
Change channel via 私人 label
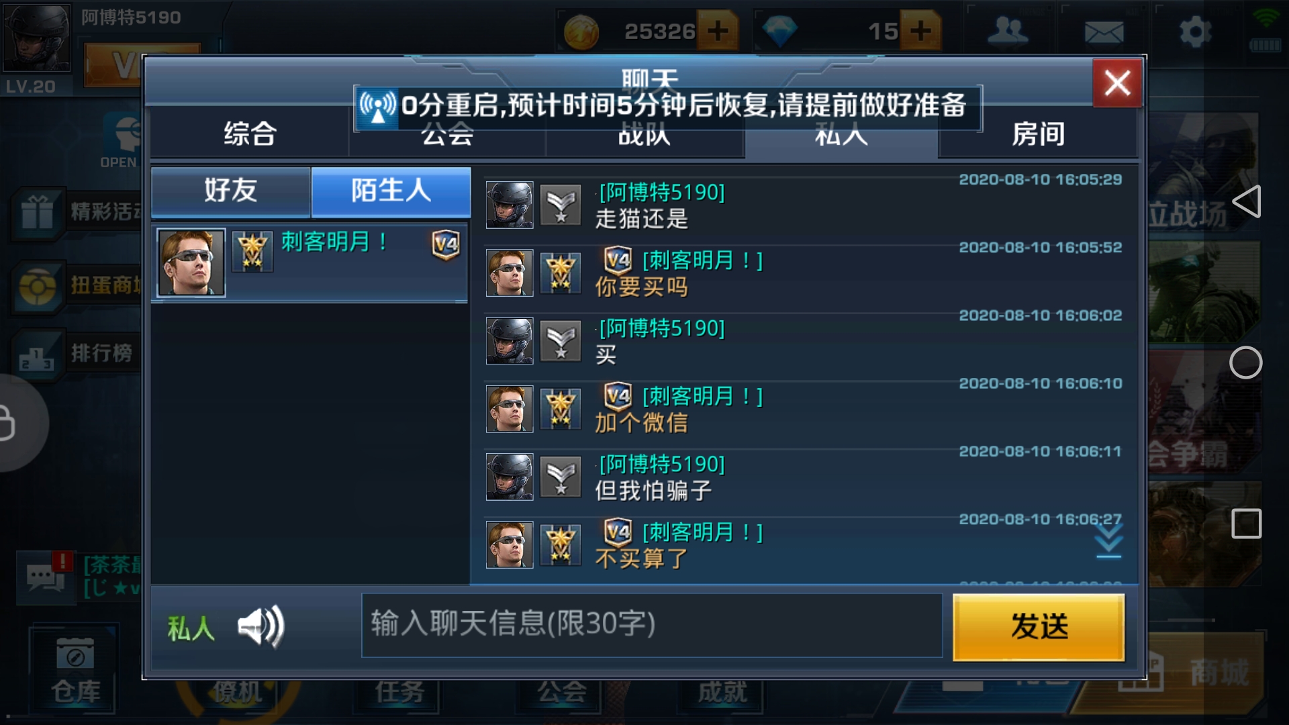[x=191, y=628]
